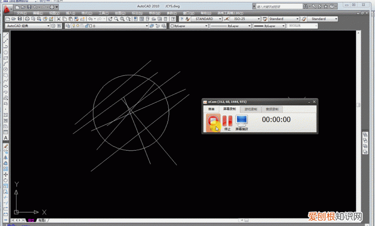Toggle the layer lightbulb on/off icon
Viewport: 375px width, 226px height.
coord(73,25)
